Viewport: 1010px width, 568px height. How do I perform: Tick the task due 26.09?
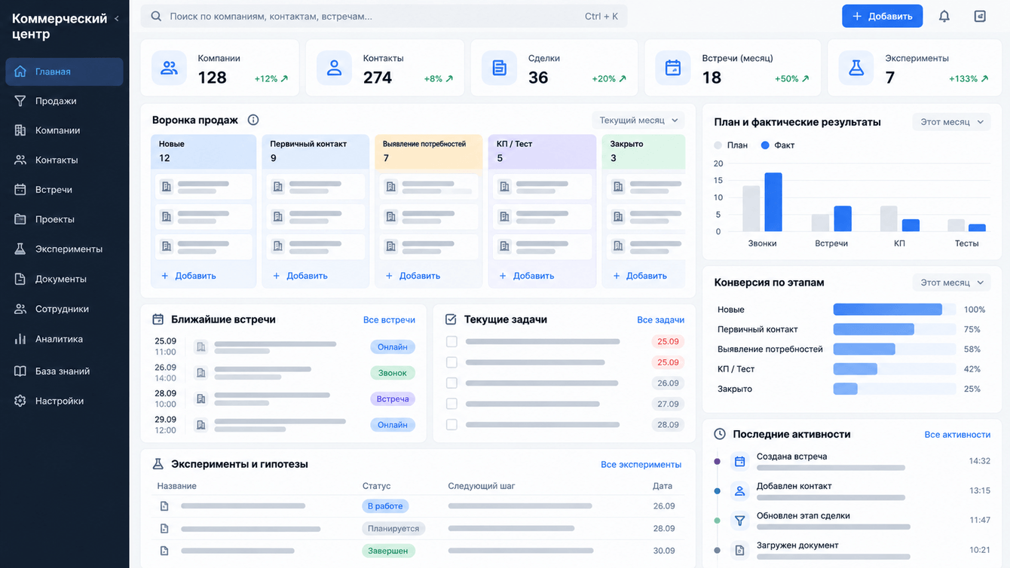tap(451, 383)
